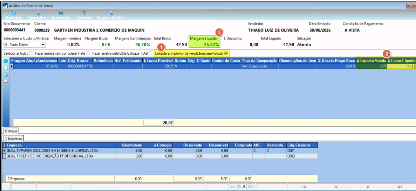This screenshot has width=416, height=191.
Task: Select barcode cell 0000000001779
Action: (80, 66)
